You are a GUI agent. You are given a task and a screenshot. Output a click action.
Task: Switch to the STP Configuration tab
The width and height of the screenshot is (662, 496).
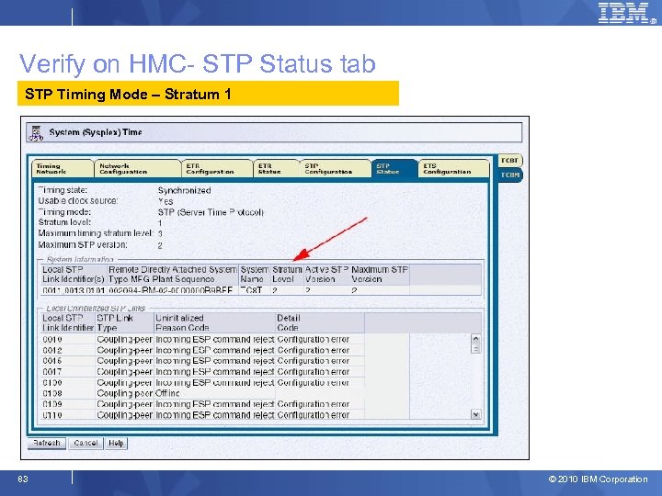coord(336,169)
